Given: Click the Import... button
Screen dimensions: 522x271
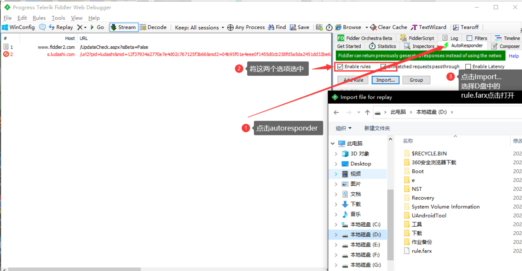Looking at the screenshot, I should click(386, 80).
